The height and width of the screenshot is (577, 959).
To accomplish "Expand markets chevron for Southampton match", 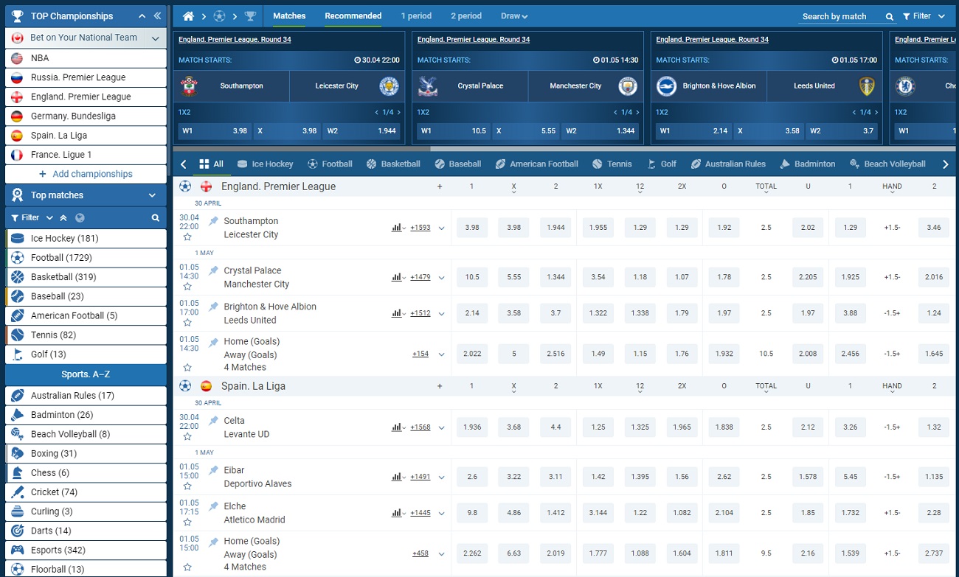I will 442,228.
